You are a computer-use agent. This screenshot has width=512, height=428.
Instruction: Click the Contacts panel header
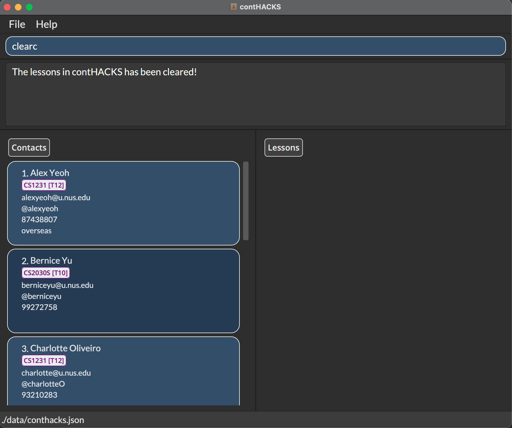pos(29,148)
